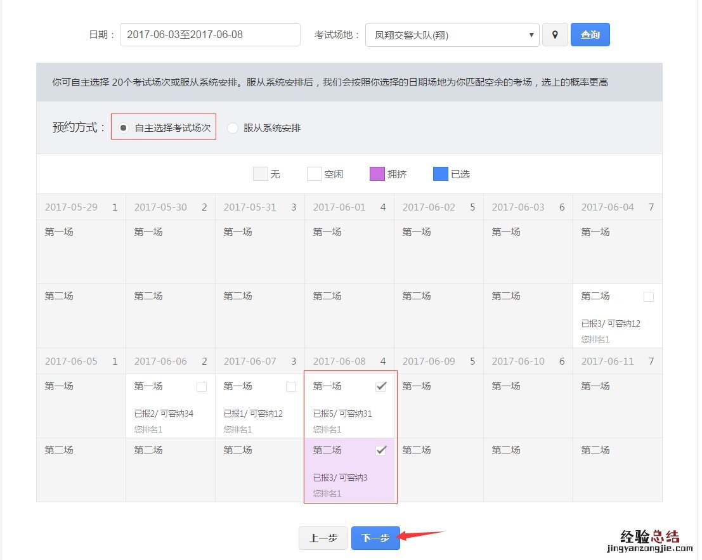
Task: Click the 下一步 next step button
Action: pos(375,538)
